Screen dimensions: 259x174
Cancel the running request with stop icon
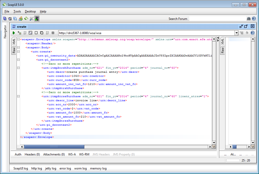point(53,33)
